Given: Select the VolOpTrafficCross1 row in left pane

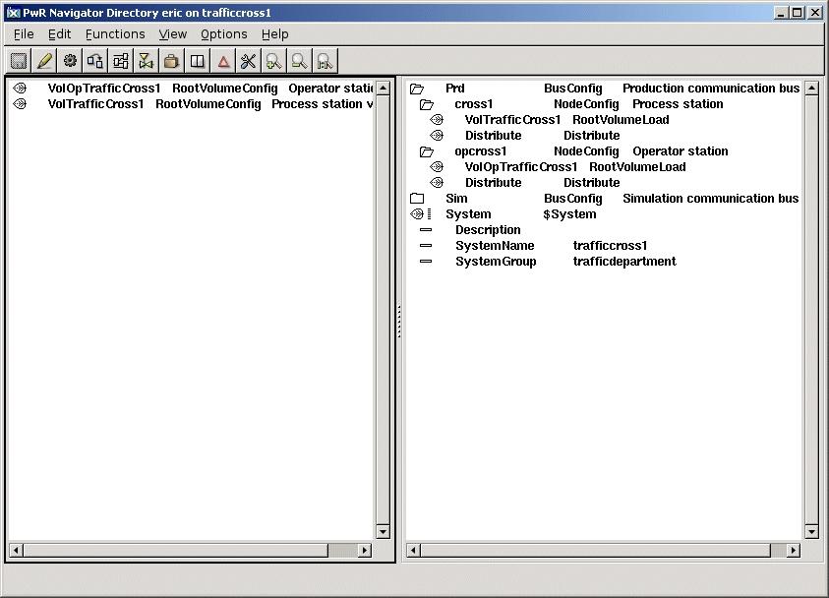Looking at the screenshot, I should click(x=192, y=89).
